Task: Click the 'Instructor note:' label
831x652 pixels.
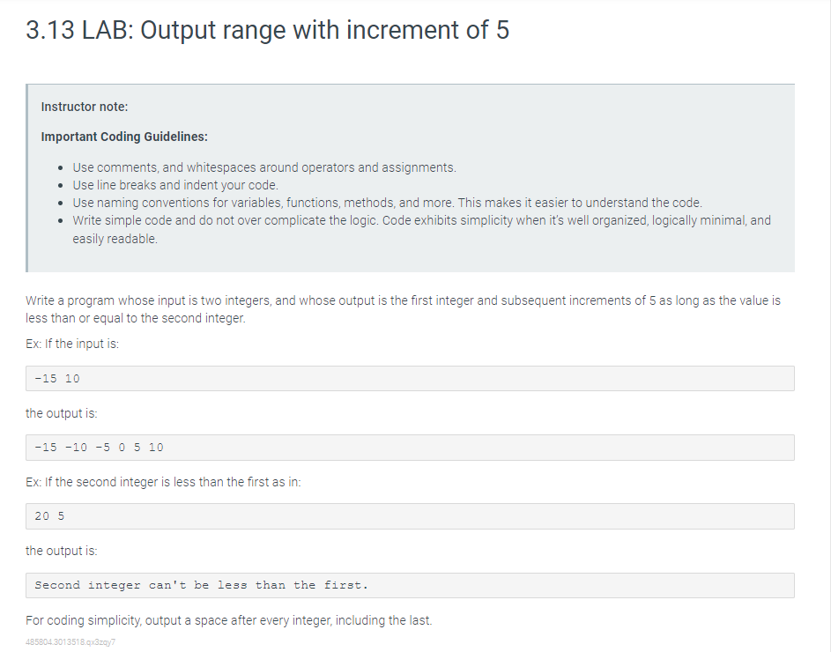Action: (85, 107)
